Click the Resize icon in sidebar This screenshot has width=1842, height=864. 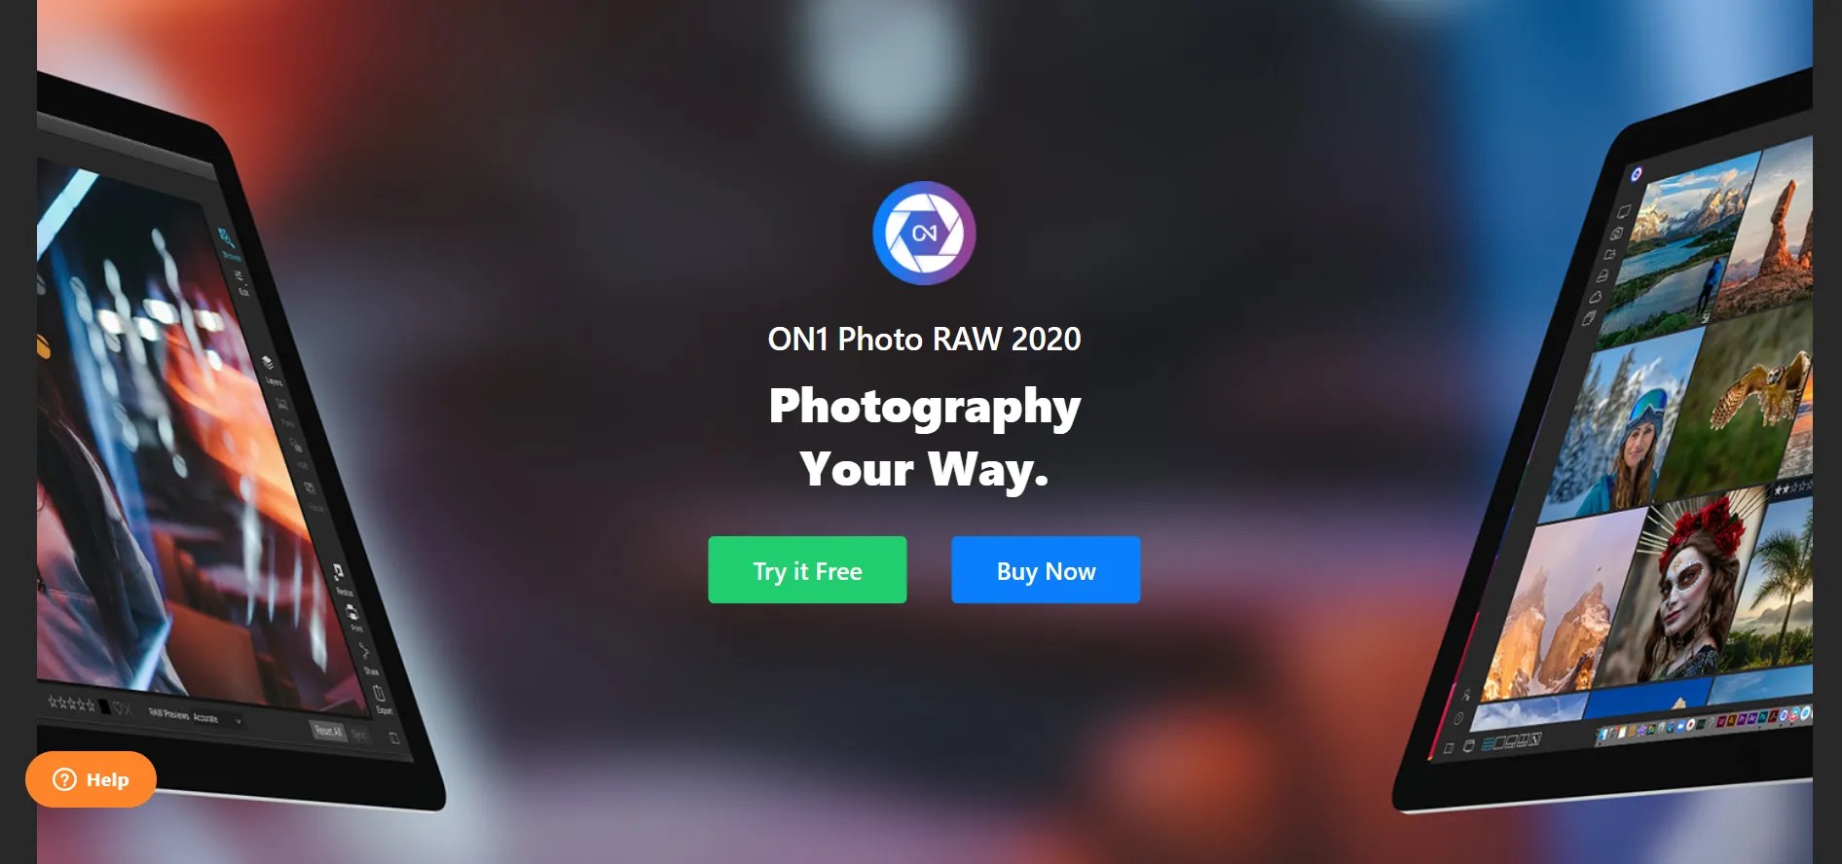(x=340, y=576)
